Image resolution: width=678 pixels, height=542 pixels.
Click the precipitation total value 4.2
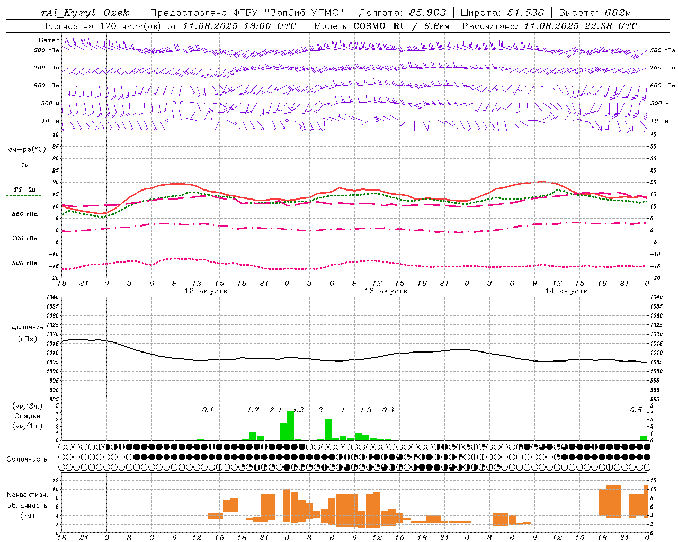click(x=298, y=410)
